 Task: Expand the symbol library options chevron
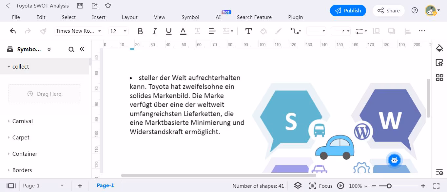[49, 49]
